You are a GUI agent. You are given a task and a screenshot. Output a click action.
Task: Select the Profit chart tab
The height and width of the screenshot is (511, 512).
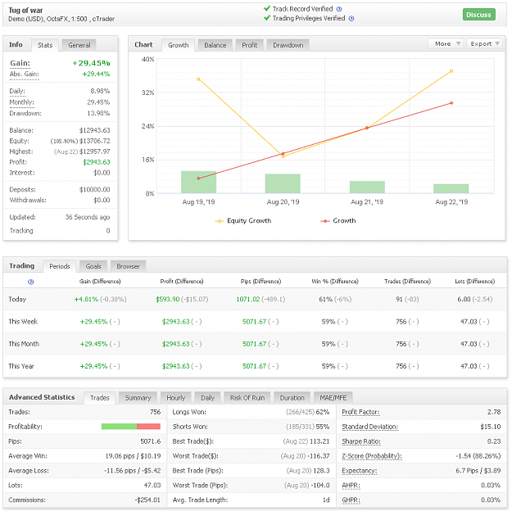click(250, 45)
